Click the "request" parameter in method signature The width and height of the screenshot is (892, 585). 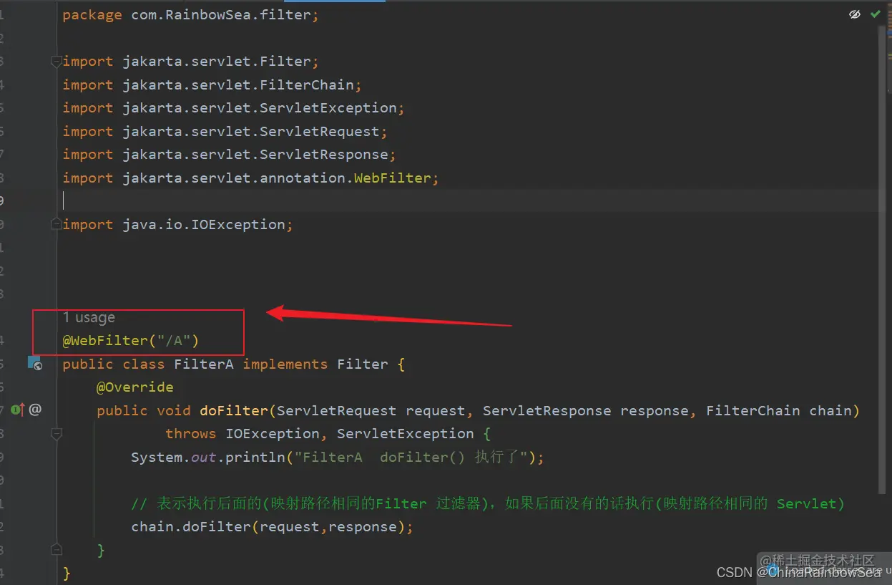(x=436, y=410)
